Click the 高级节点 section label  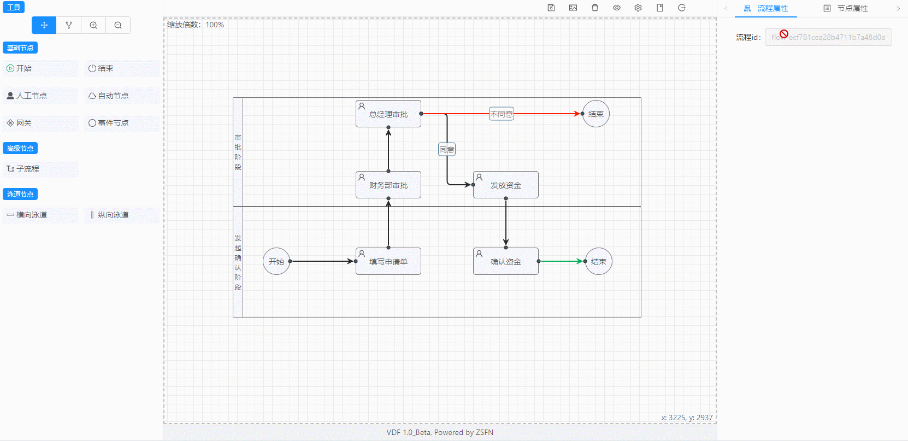(x=20, y=148)
